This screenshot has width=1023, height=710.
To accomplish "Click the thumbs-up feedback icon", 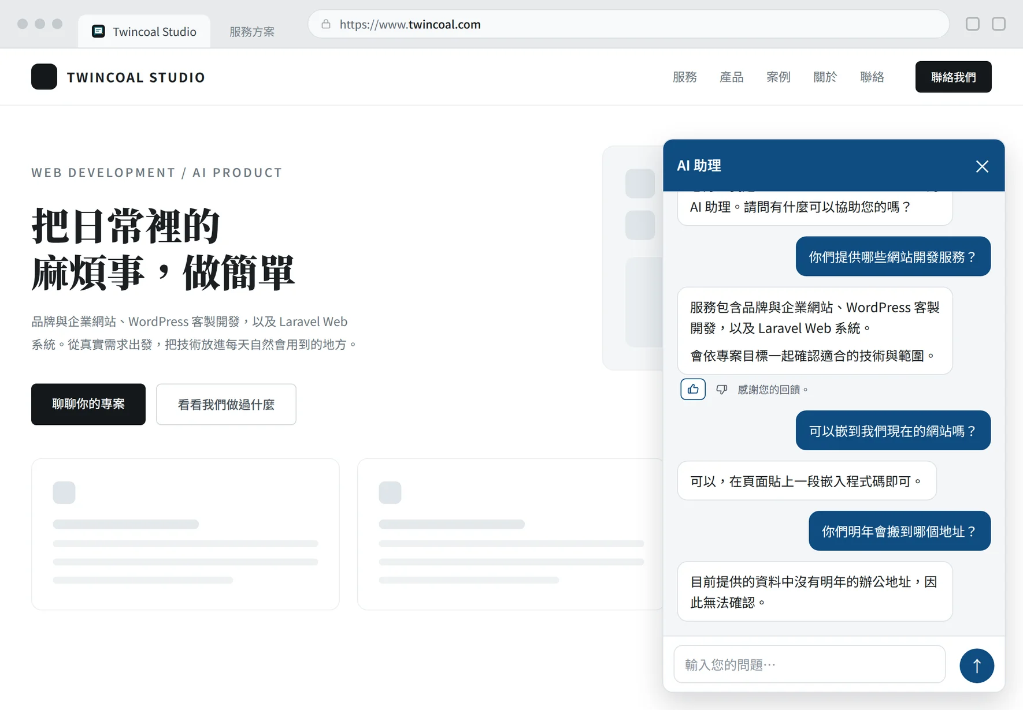I will (x=693, y=390).
